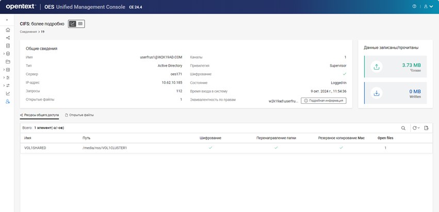This screenshot has height=212, width=439.
Task: Switch to table view toggle
Action: (x=80, y=24)
